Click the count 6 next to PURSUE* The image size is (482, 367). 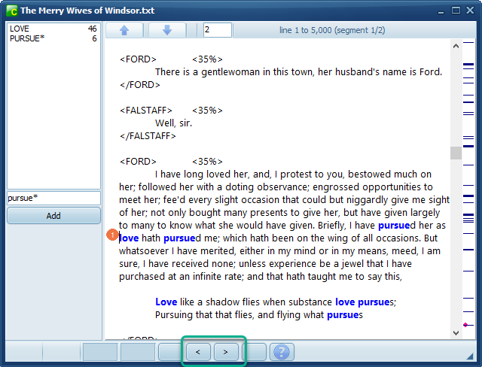tap(94, 38)
